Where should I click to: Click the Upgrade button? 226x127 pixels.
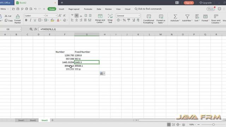(206, 3)
